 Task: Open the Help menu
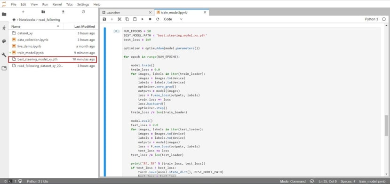(97, 4)
